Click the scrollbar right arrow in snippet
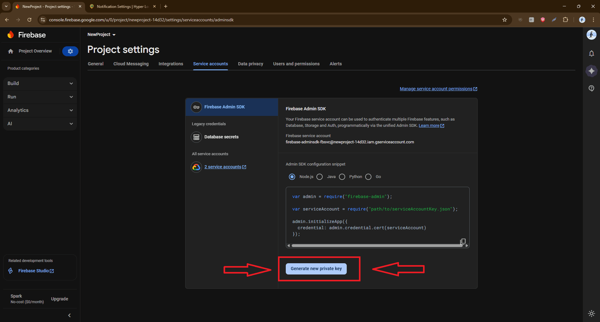The width and height of the screenshot is (600, 322). coord(466,246)
